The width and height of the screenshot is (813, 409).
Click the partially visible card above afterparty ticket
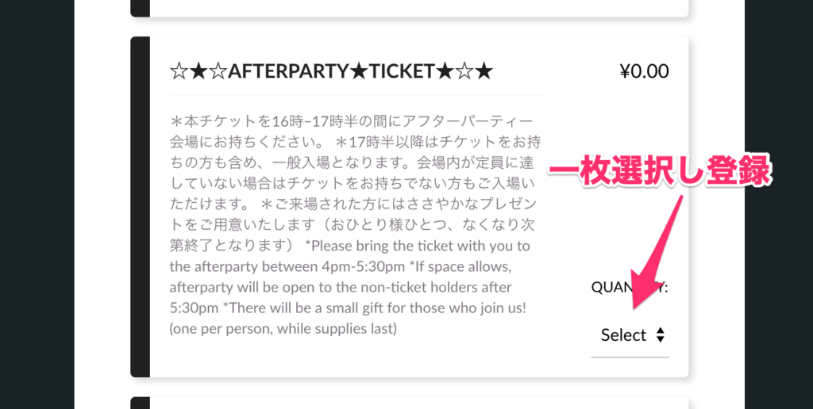pos(409,8)
